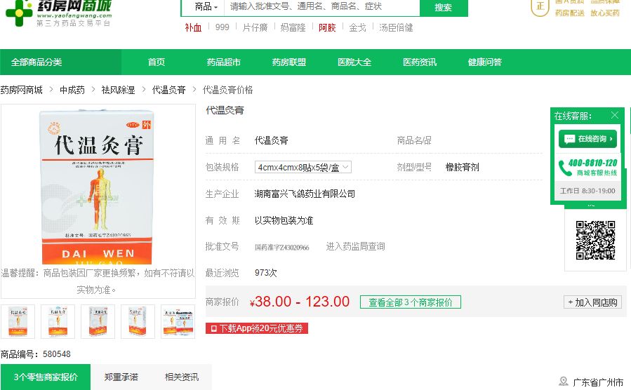This screenshot has height=390, width=631.
Task: Open 医药资讯 navigation item
Action: (420, 62)
